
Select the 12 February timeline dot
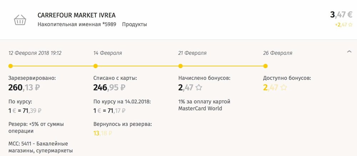pos(10,66)
